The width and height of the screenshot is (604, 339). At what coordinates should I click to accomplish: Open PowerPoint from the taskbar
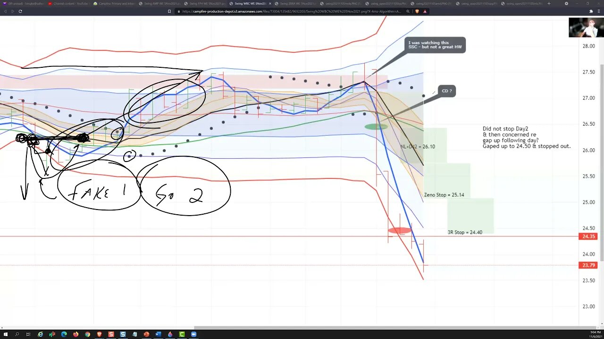[146, 334]
